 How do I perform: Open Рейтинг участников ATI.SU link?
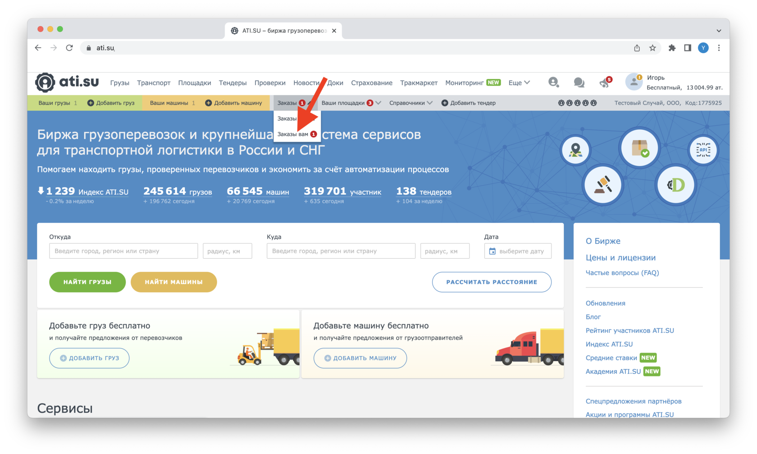[x=630, y=330]
